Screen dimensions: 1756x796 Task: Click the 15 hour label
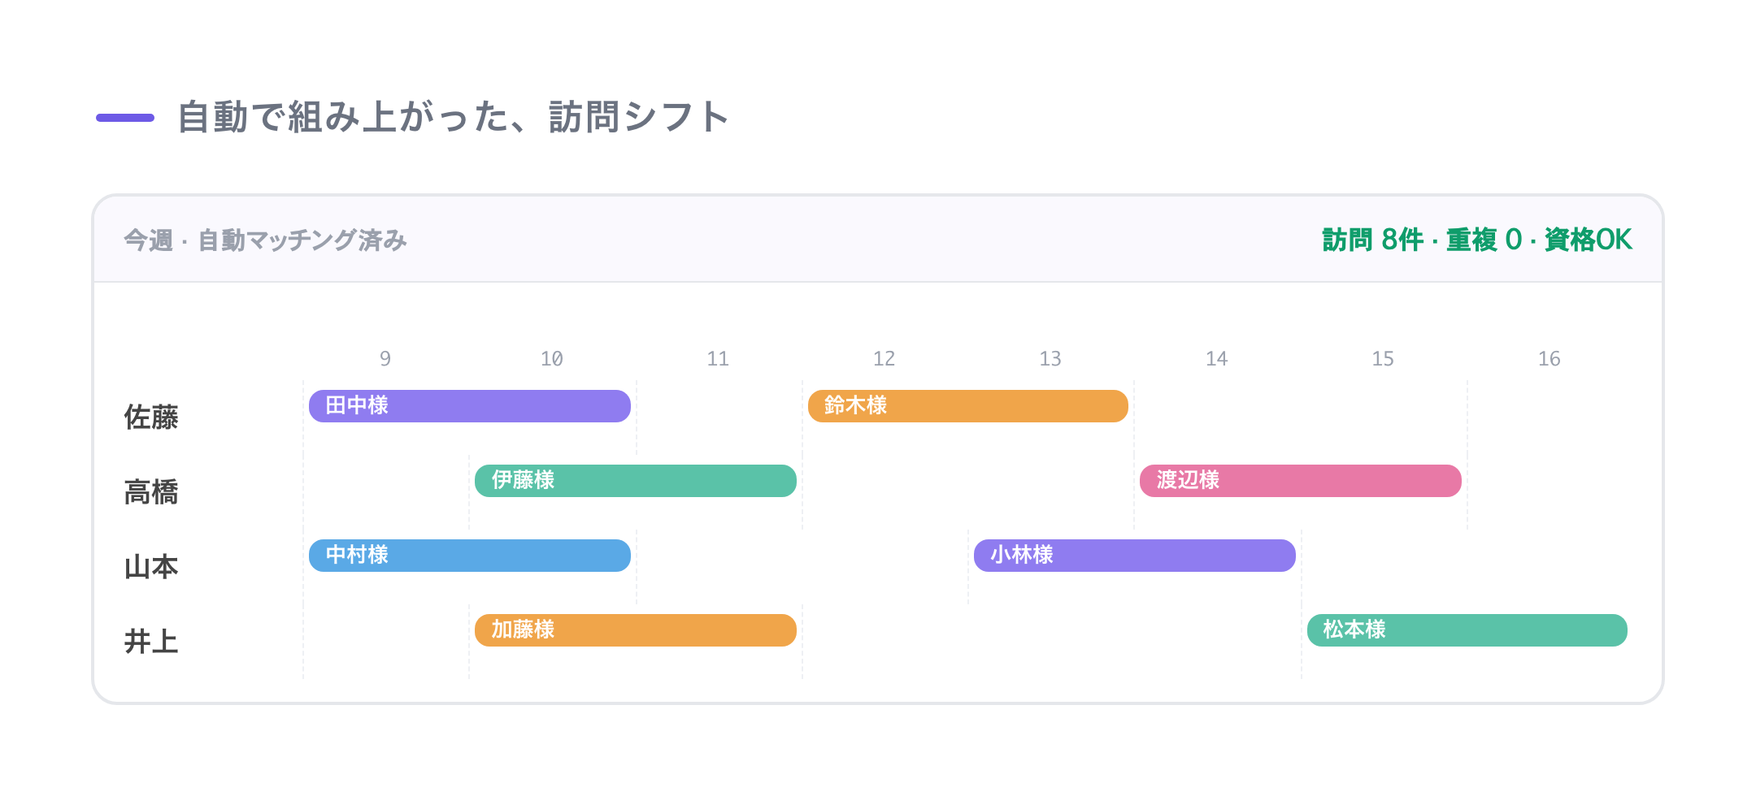(x=1383, y=359)
